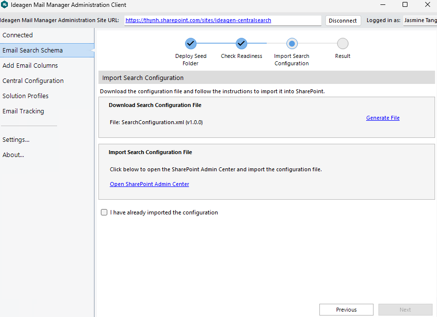Viewport: 437px width, 317px height.
Task: Minimize the Administration Client window
Action: [x=383, y=5]
